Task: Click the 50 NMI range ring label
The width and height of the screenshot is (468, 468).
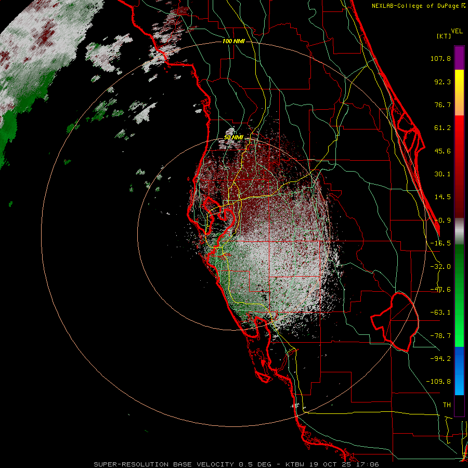Action: pyautogui.click(x=233, y=138)
